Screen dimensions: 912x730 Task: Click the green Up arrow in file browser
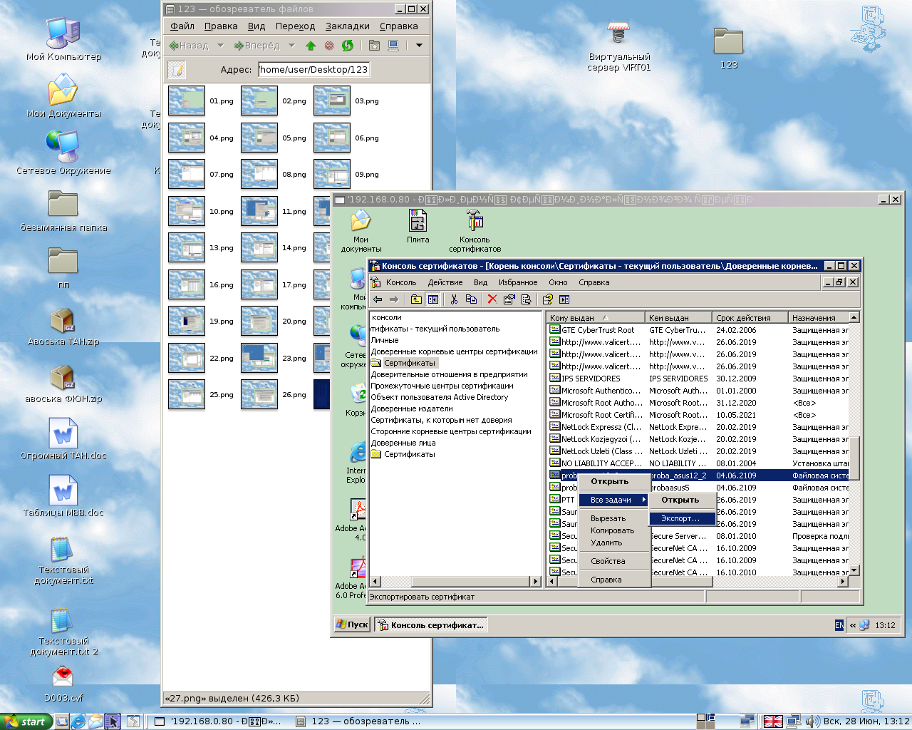[x=311, y=46]
